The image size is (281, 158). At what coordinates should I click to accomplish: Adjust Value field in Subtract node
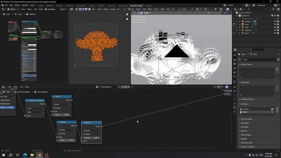pos(91,138)
